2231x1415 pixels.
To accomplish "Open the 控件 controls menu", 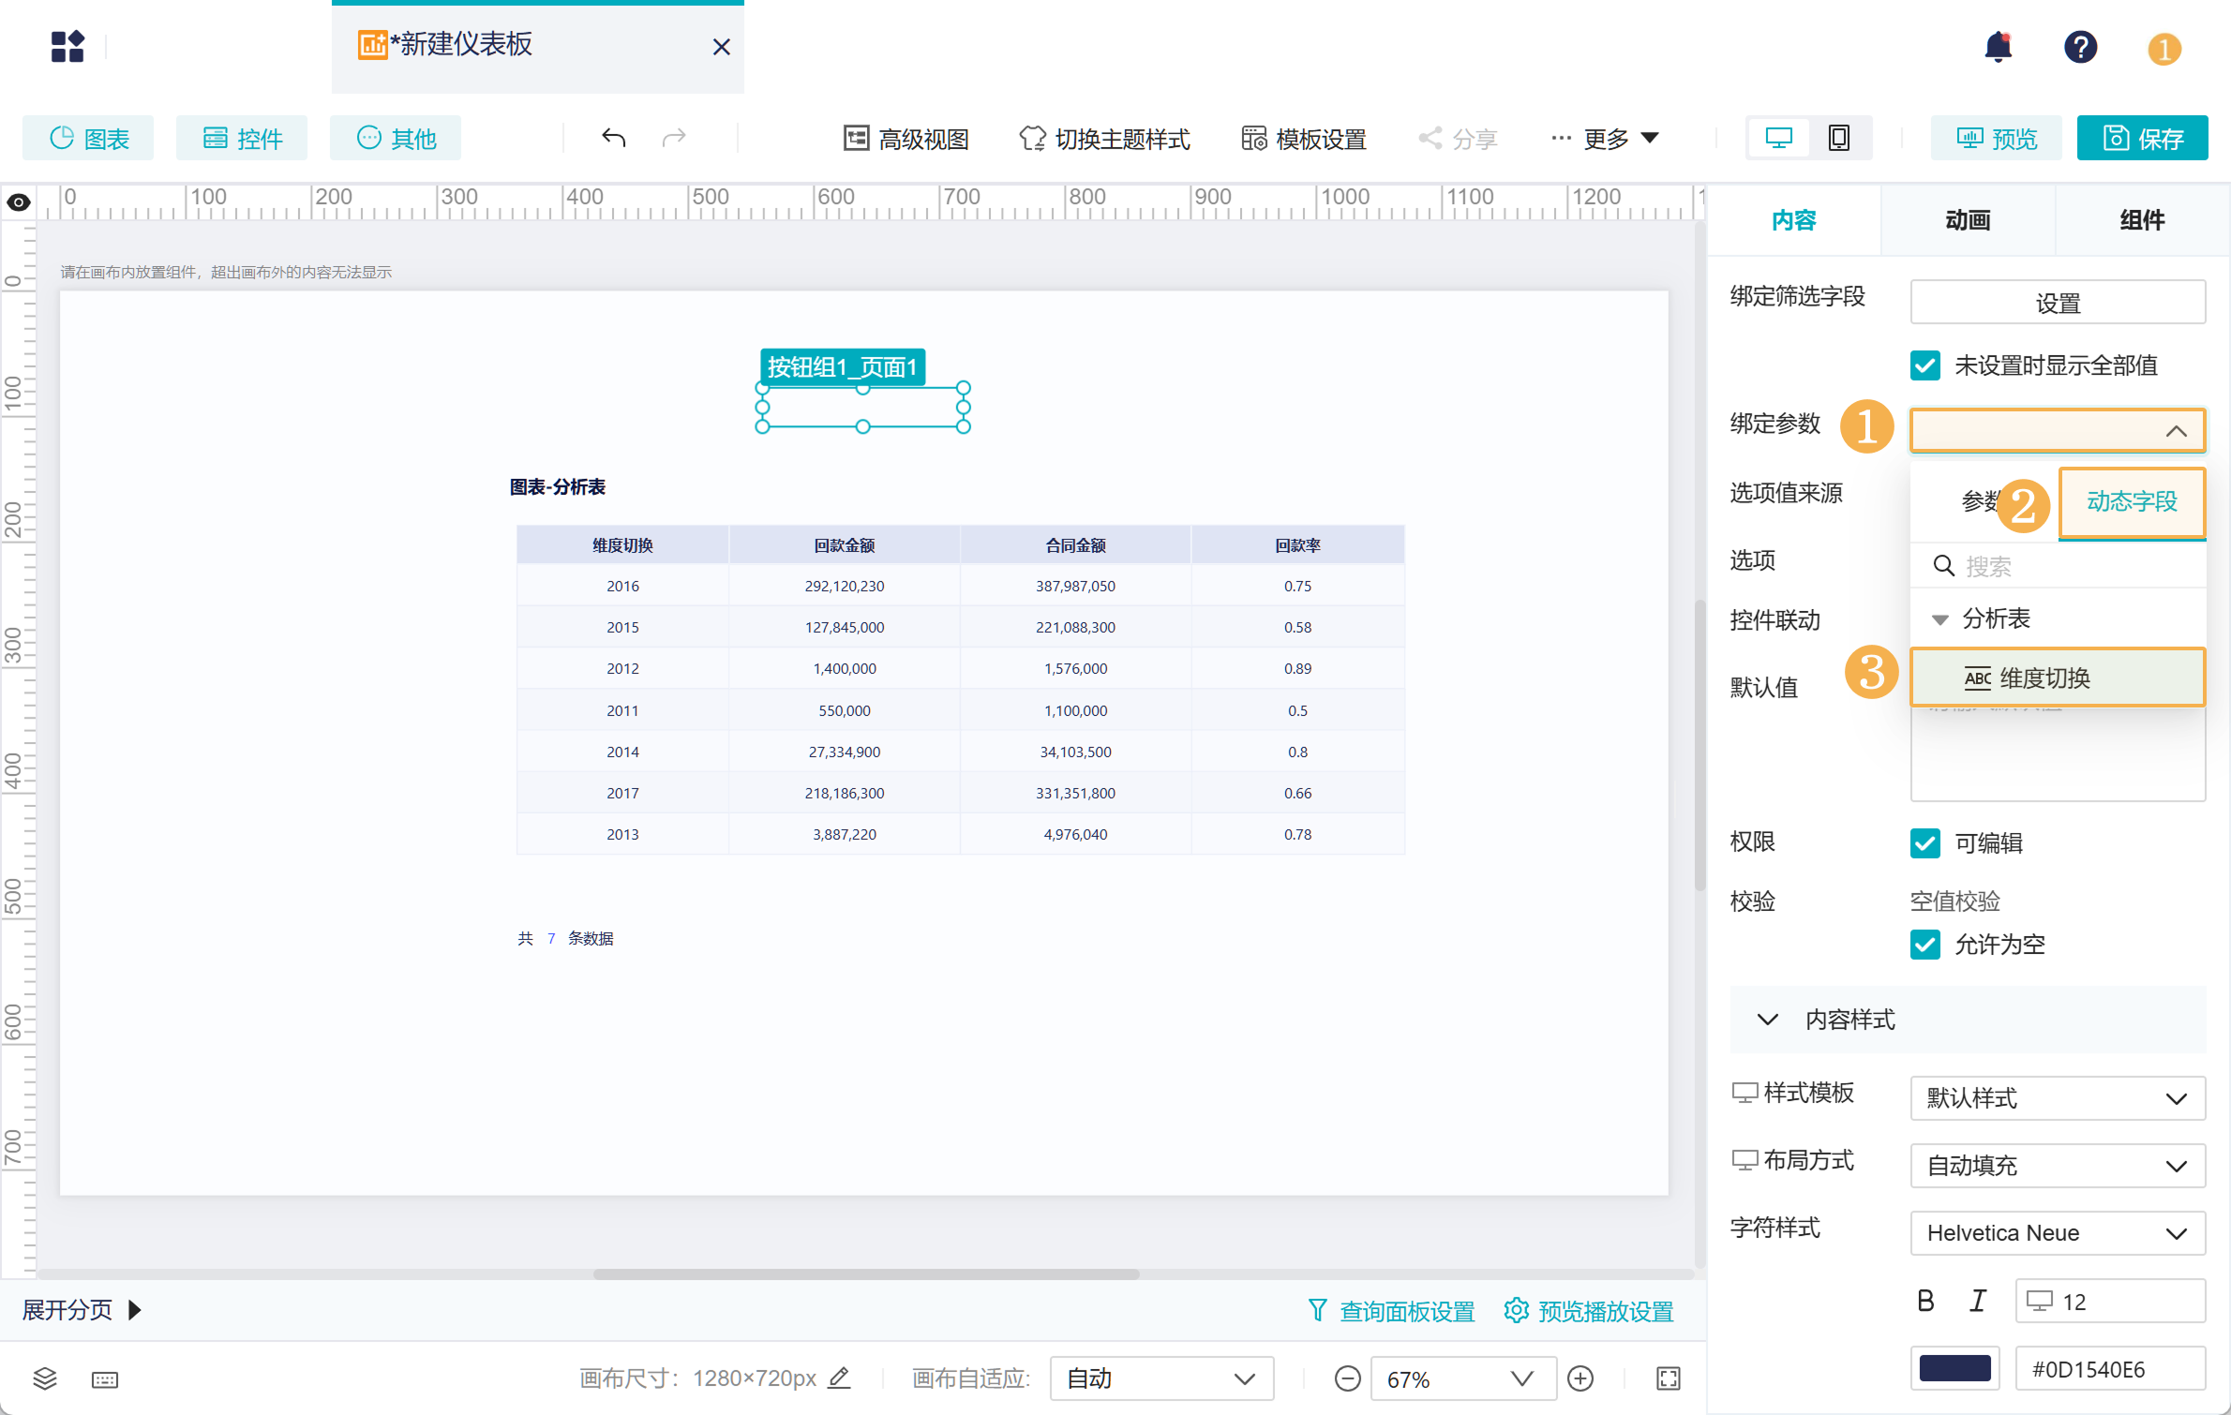I will pyautogui.click(x=242, y=139).
